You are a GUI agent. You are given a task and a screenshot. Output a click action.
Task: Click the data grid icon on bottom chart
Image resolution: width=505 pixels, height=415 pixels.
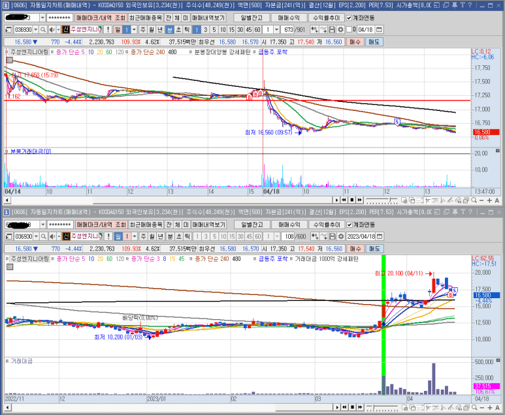tap(10, 267)
